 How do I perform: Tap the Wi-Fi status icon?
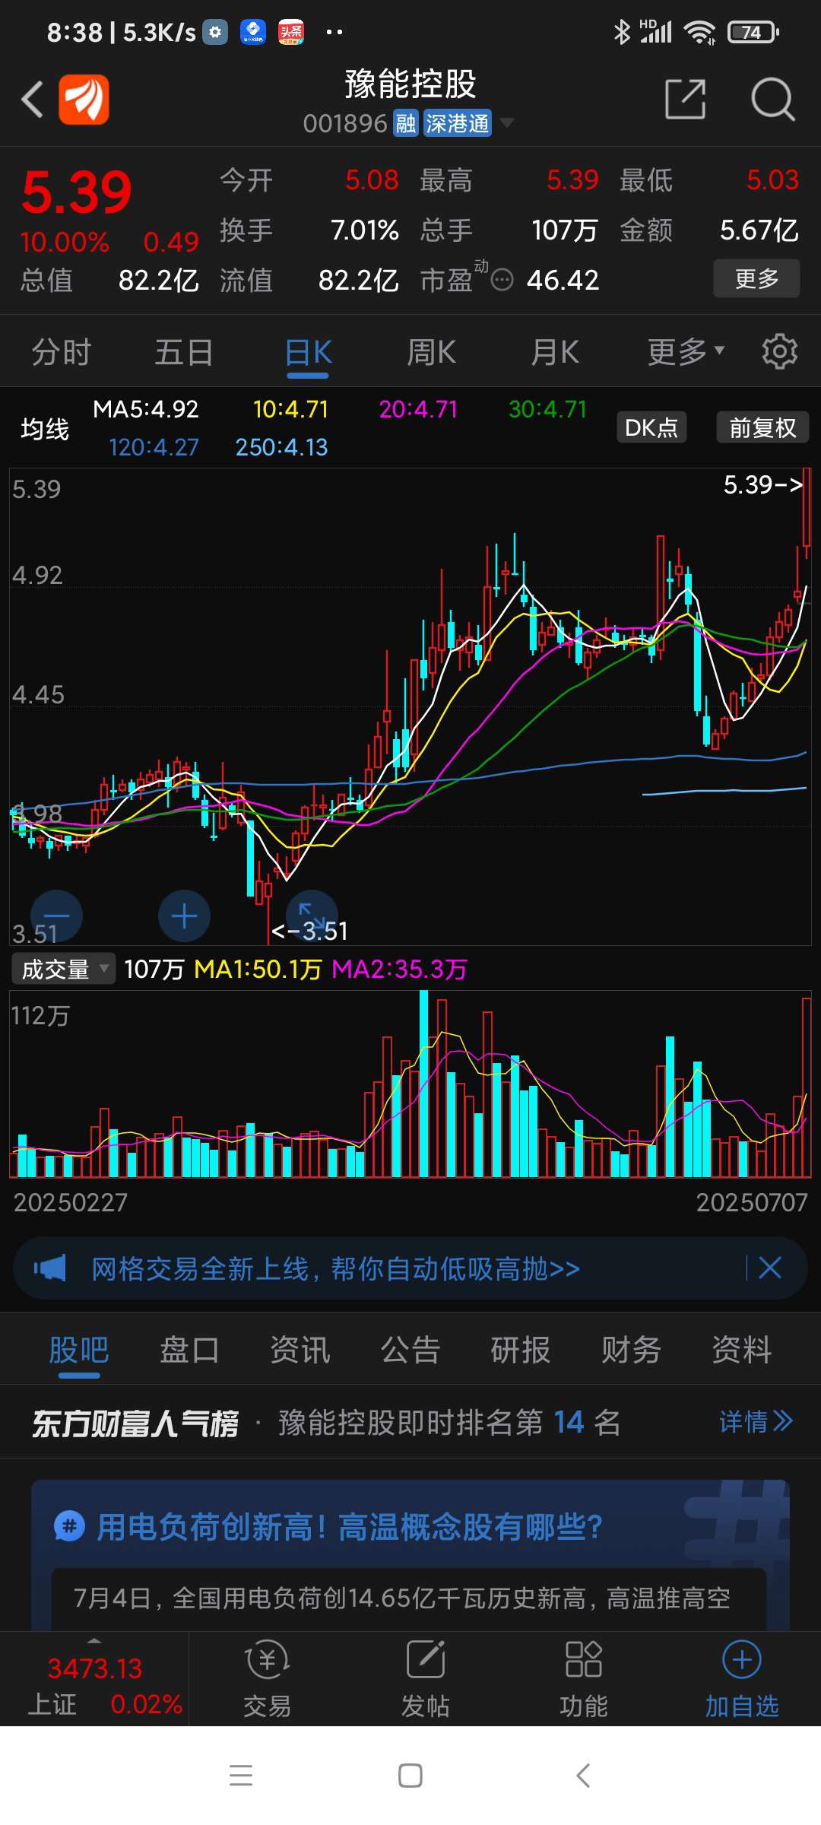click(x=699, y=32)
